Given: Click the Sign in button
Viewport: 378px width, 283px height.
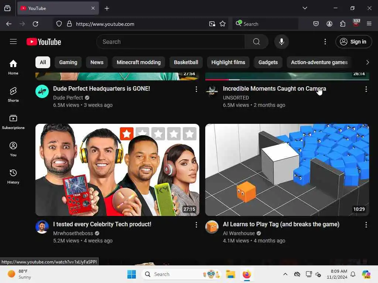Looking at the screenshot, I should tap(353, 42).
